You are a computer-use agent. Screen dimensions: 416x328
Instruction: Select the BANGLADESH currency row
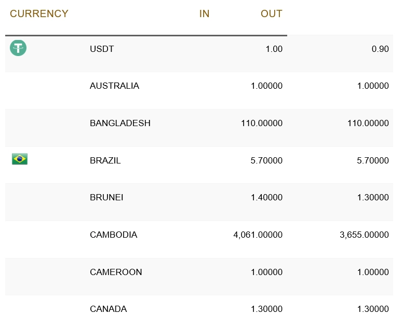tap(120, 124)
